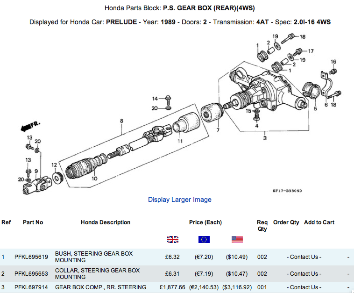Click the £6.31 price cell
Image resolution: width=354 pixels, height=293 pixels.
pyautogui.click(x=172, y=273)
